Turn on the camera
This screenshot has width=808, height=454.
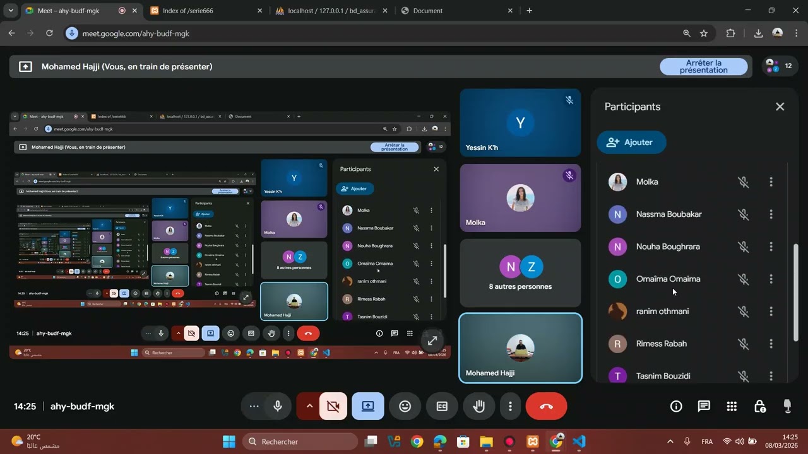coord(333,407)
